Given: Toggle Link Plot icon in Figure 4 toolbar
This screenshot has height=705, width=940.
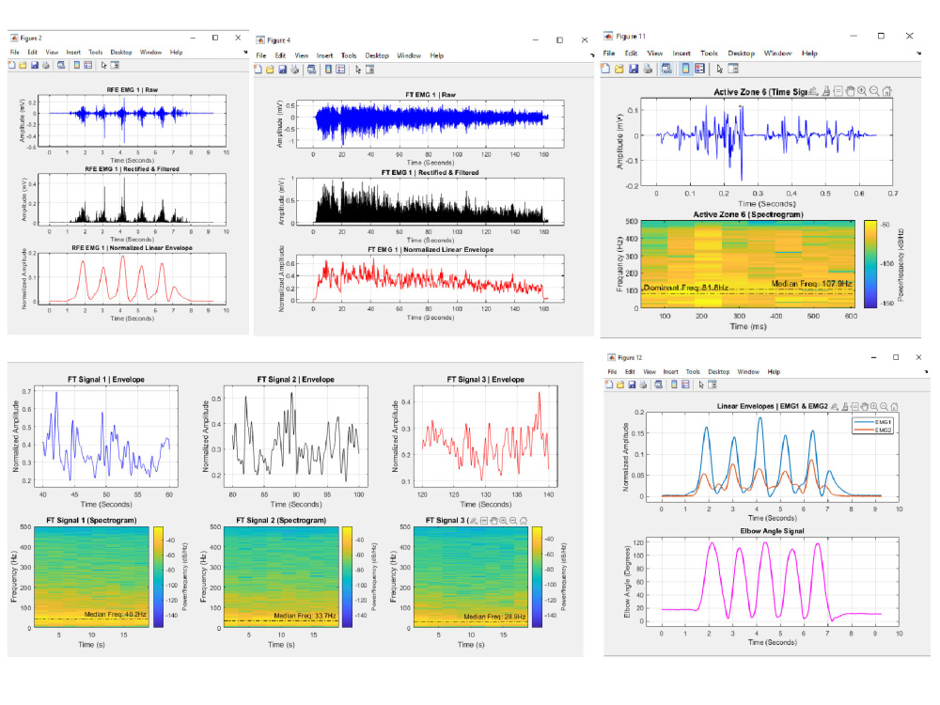Looking at the screenshot, I should pyautogui.click(x=312, y=70).
